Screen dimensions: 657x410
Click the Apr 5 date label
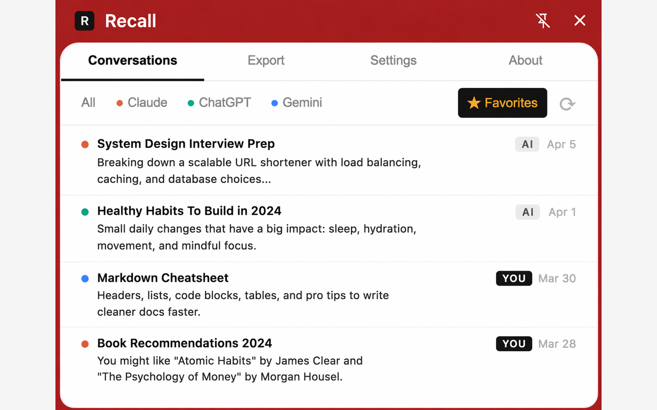click(x=561, y=145)
